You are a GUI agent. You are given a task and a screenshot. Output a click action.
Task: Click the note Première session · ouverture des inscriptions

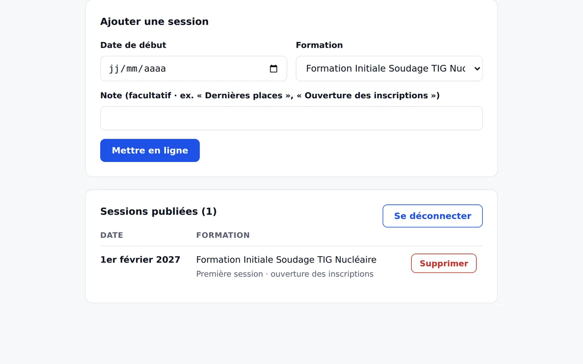[285, 274]
